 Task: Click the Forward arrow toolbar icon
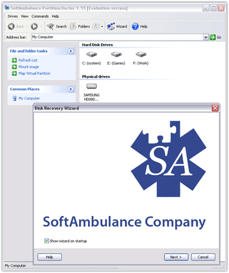point(34,26)
